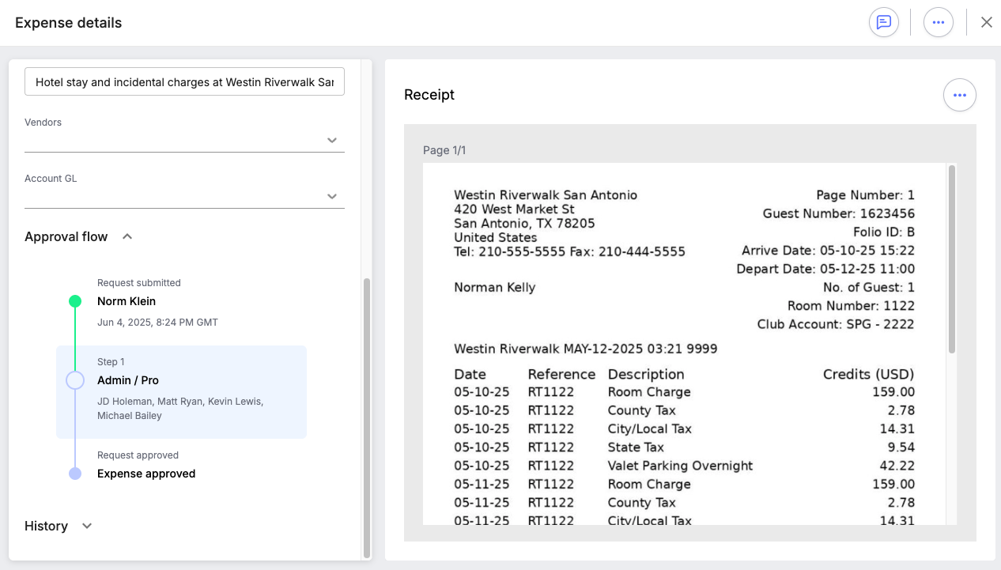The height and width of the screenshot is (570, 1001).
Task: Click the Receipt section title
Action: click(429, 95)
